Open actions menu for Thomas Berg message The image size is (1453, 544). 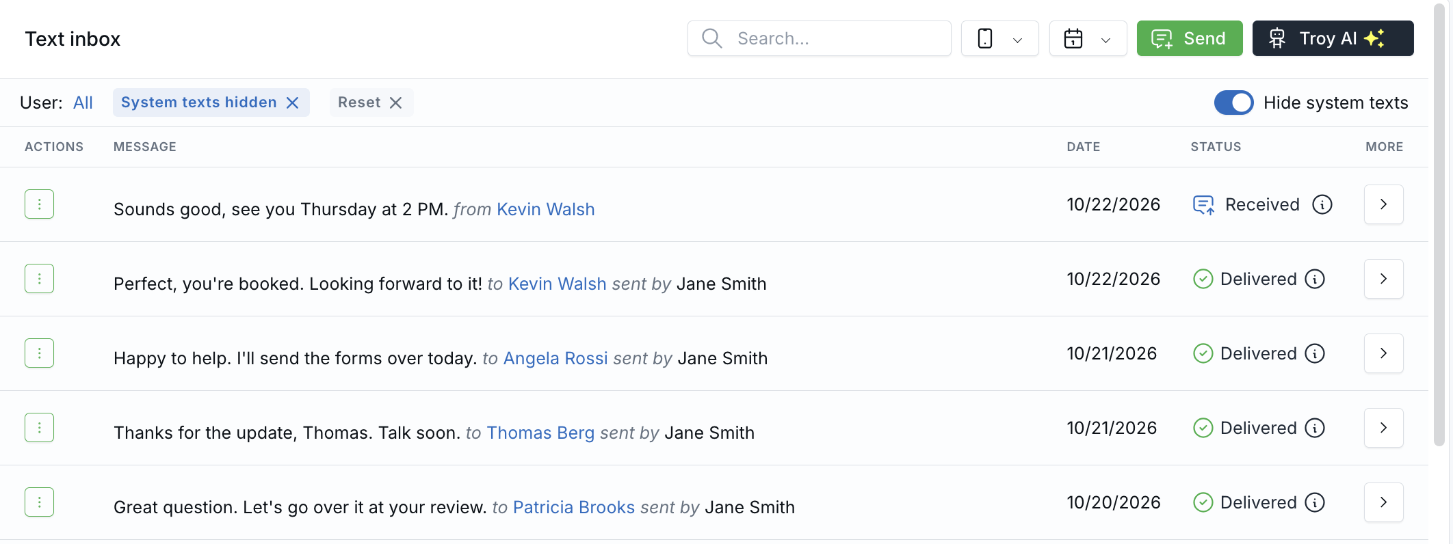coord(40,428)
